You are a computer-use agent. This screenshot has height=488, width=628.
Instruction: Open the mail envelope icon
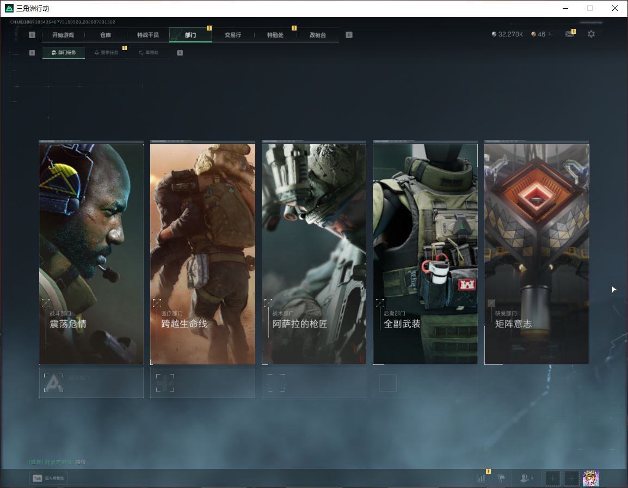pos(570,34)
